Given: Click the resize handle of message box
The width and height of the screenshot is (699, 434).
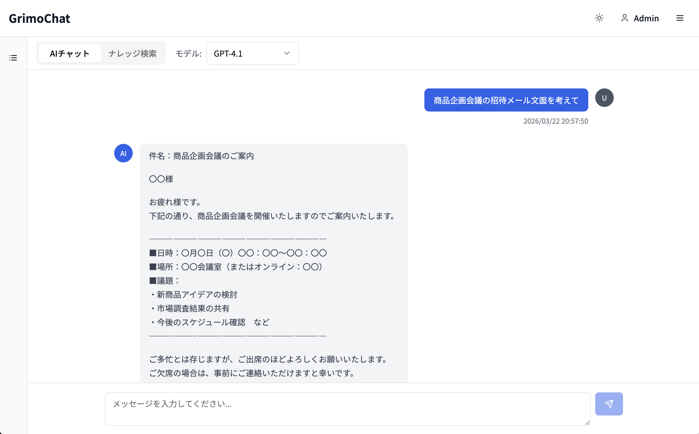Looking at the screenshot, I should tap(587, 422).
